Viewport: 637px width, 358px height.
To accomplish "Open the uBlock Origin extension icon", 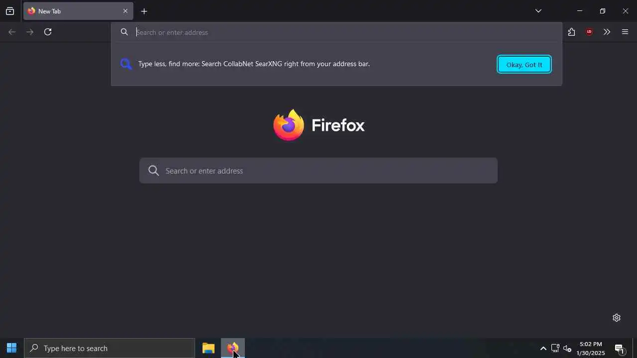I will click(589, 32).
